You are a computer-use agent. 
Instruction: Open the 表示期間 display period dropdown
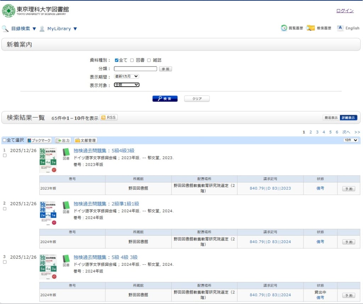(127, 76)
